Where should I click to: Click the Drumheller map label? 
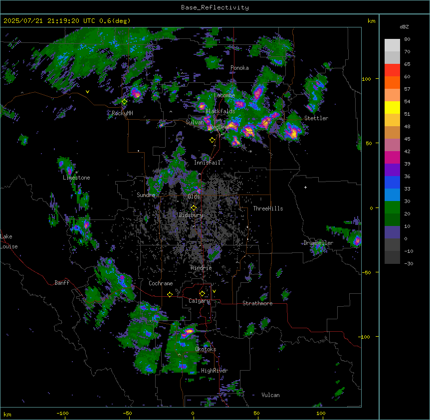(318, 243)
